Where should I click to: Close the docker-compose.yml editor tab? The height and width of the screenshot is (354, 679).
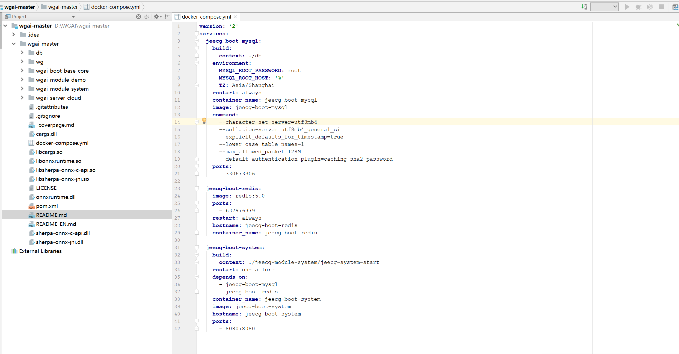pos(235,17)
